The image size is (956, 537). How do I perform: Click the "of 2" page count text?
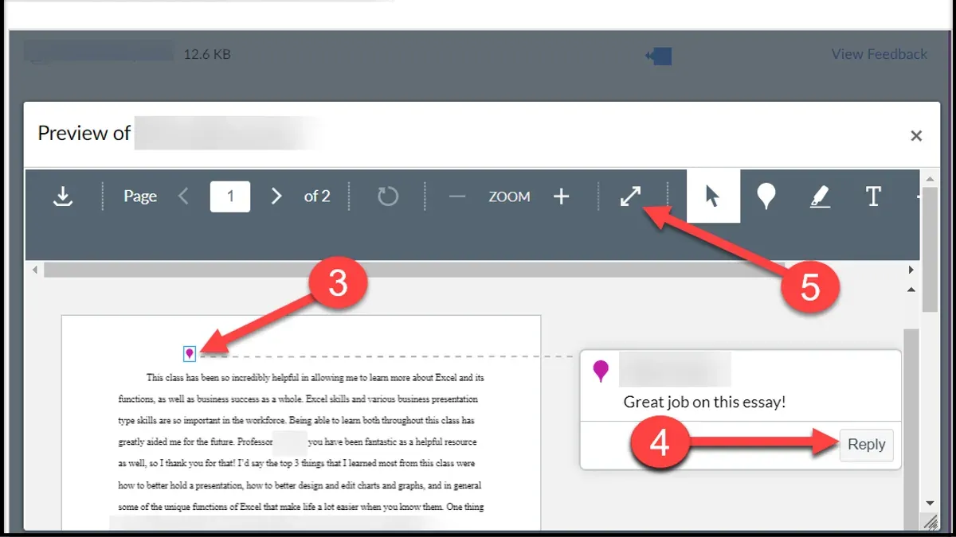pyautogui.click(x=317, y=196)
